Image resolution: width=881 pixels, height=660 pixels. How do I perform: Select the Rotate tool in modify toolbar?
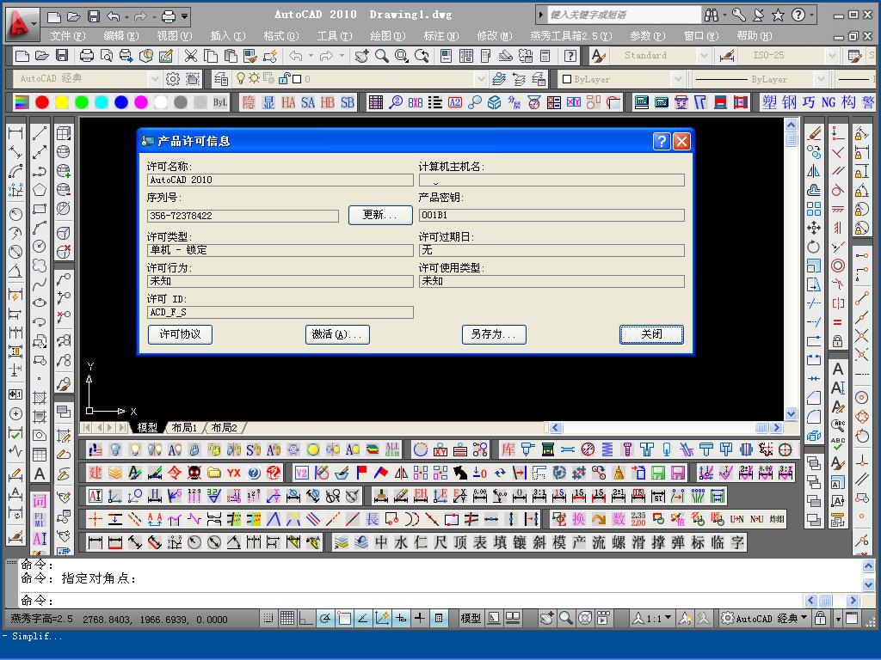tap(814, 247)
